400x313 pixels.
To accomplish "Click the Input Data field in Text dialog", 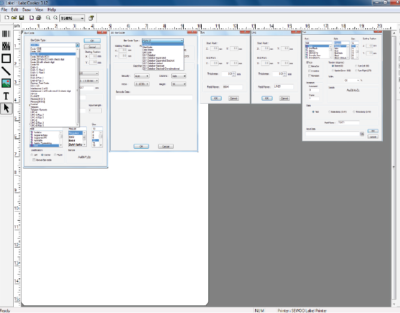I will 333,134.
